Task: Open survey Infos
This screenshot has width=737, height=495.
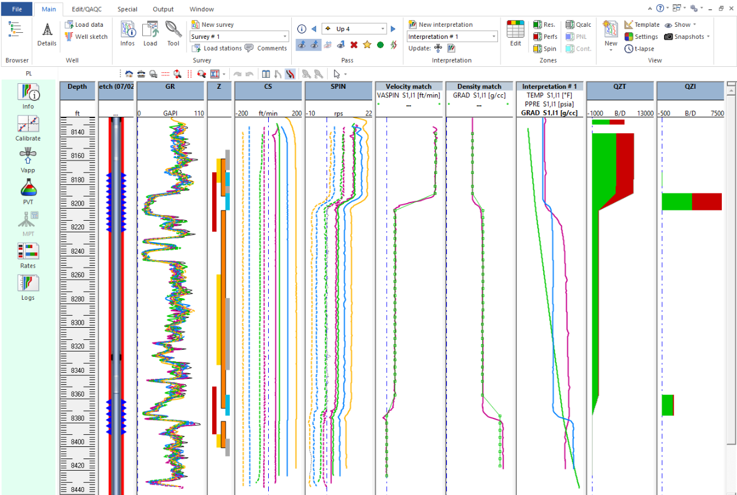Action: pos(128,35)
